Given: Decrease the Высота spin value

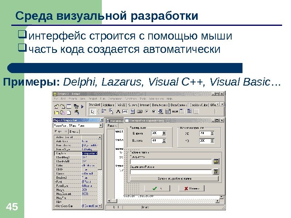Looking at the screenshot, I should pos(164,142).
